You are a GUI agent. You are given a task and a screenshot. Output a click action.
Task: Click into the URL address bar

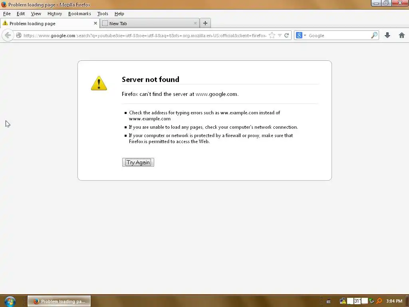coord(145,35)
